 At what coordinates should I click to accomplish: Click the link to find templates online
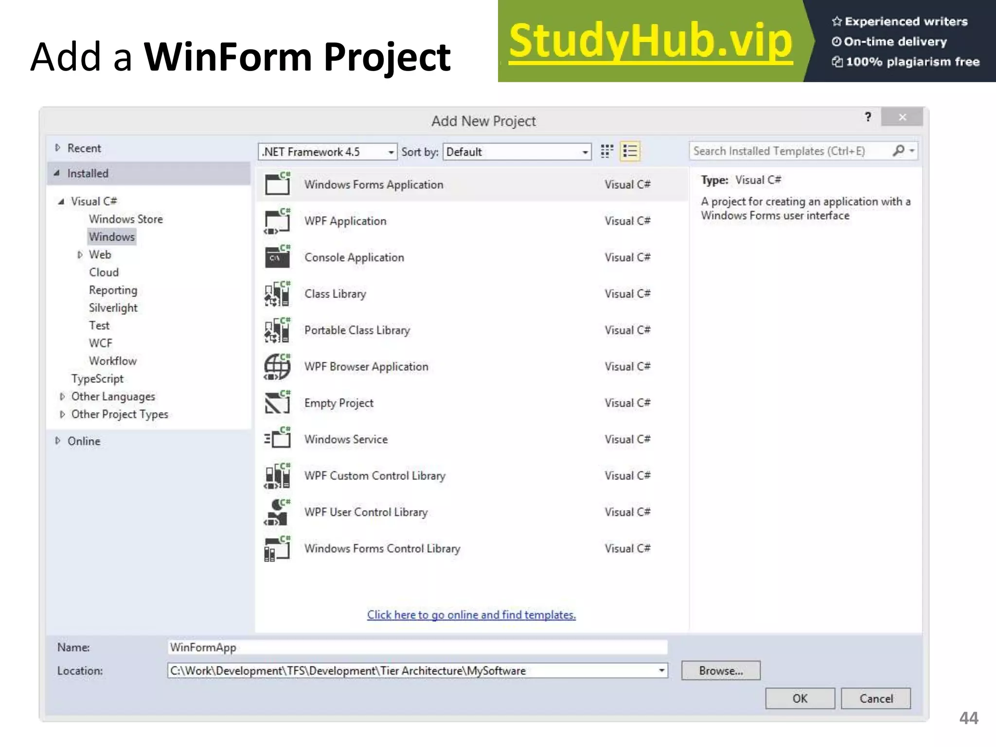click(471, 615)
